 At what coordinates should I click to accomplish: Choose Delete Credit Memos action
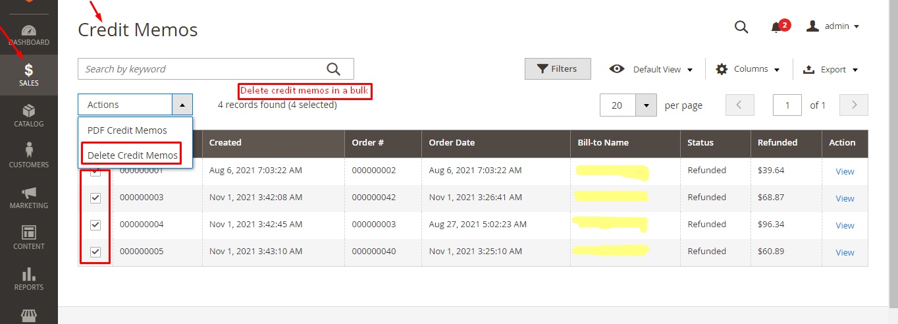click(132, 155)
